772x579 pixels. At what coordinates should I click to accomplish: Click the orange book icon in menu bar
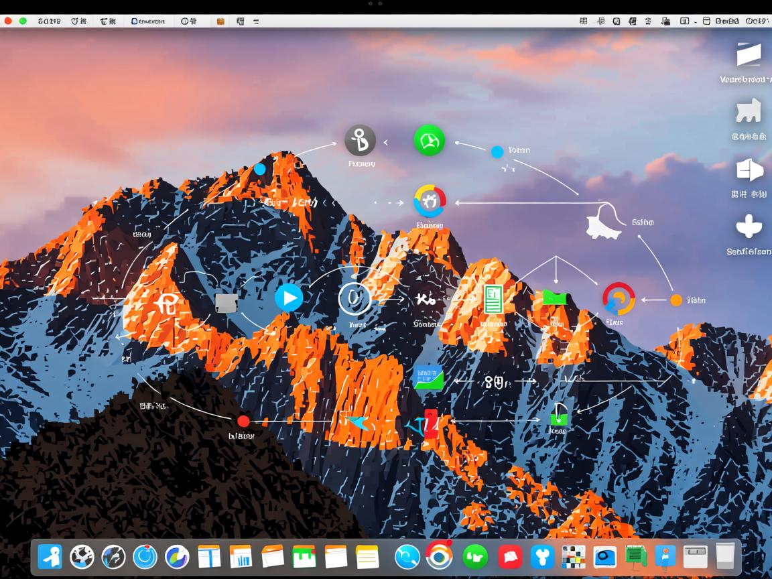coord(220,21)
